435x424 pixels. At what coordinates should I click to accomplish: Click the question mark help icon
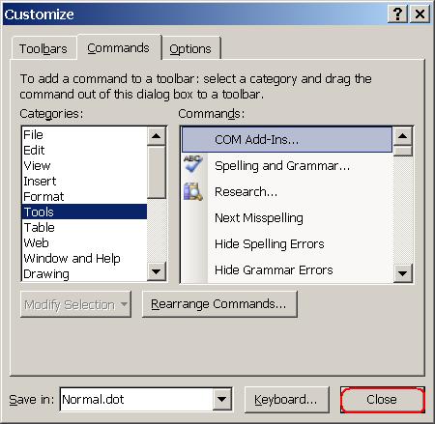pyautogui.click(x=397, y=14)
